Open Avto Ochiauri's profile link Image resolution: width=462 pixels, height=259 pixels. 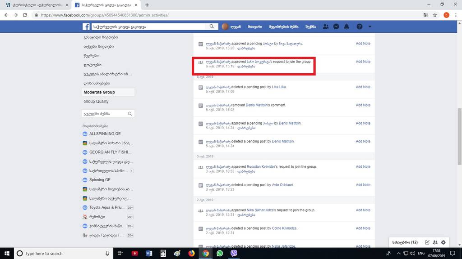pyautogui.click(x=282, y=185)
